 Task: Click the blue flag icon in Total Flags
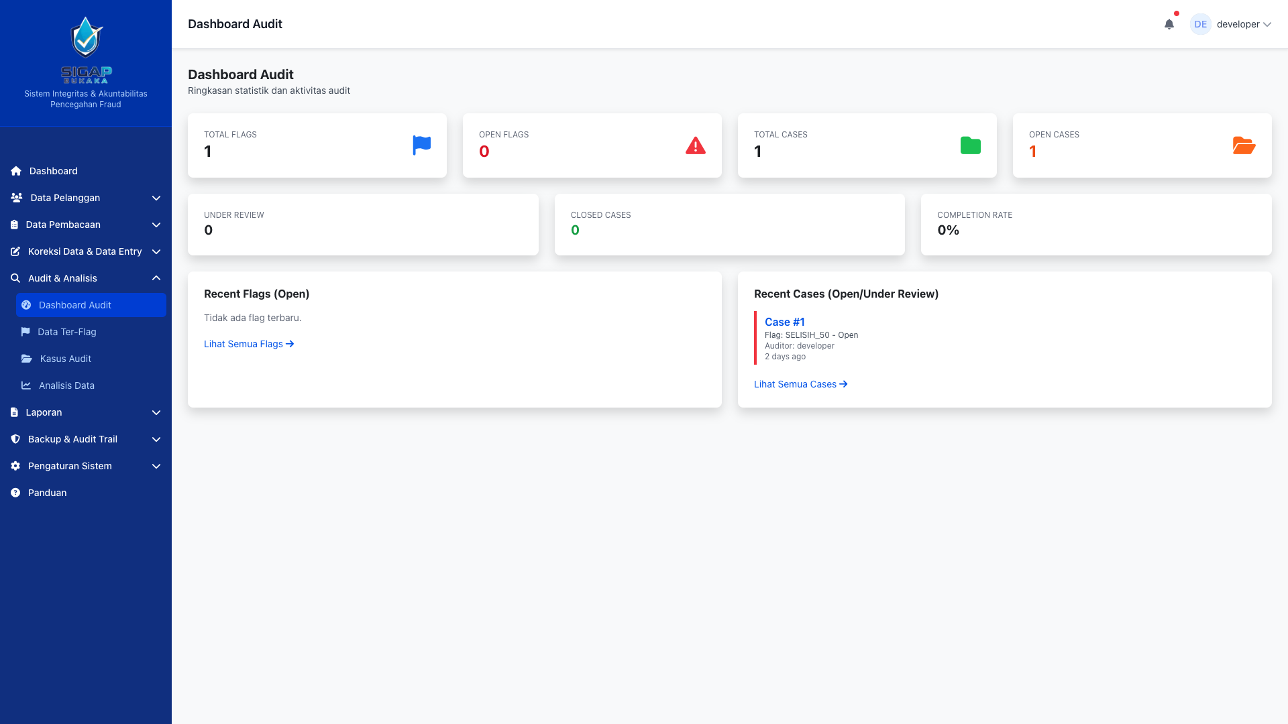coord(421,145)
